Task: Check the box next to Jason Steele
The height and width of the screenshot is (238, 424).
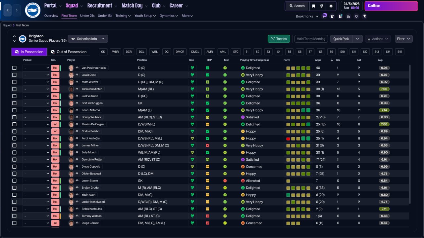Action: coord(14,181)
